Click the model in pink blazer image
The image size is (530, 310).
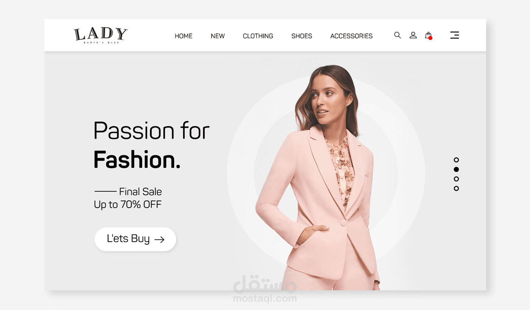318,177
